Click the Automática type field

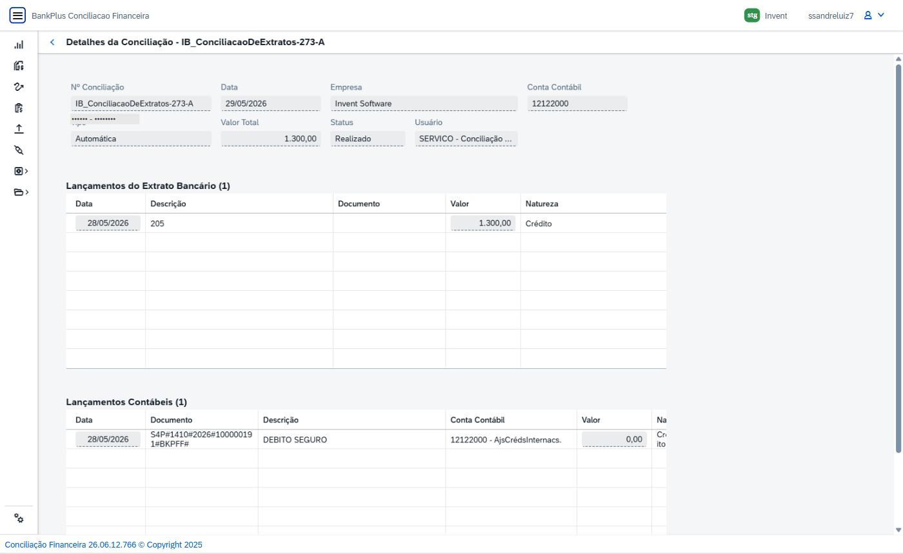tap(141, 139)
